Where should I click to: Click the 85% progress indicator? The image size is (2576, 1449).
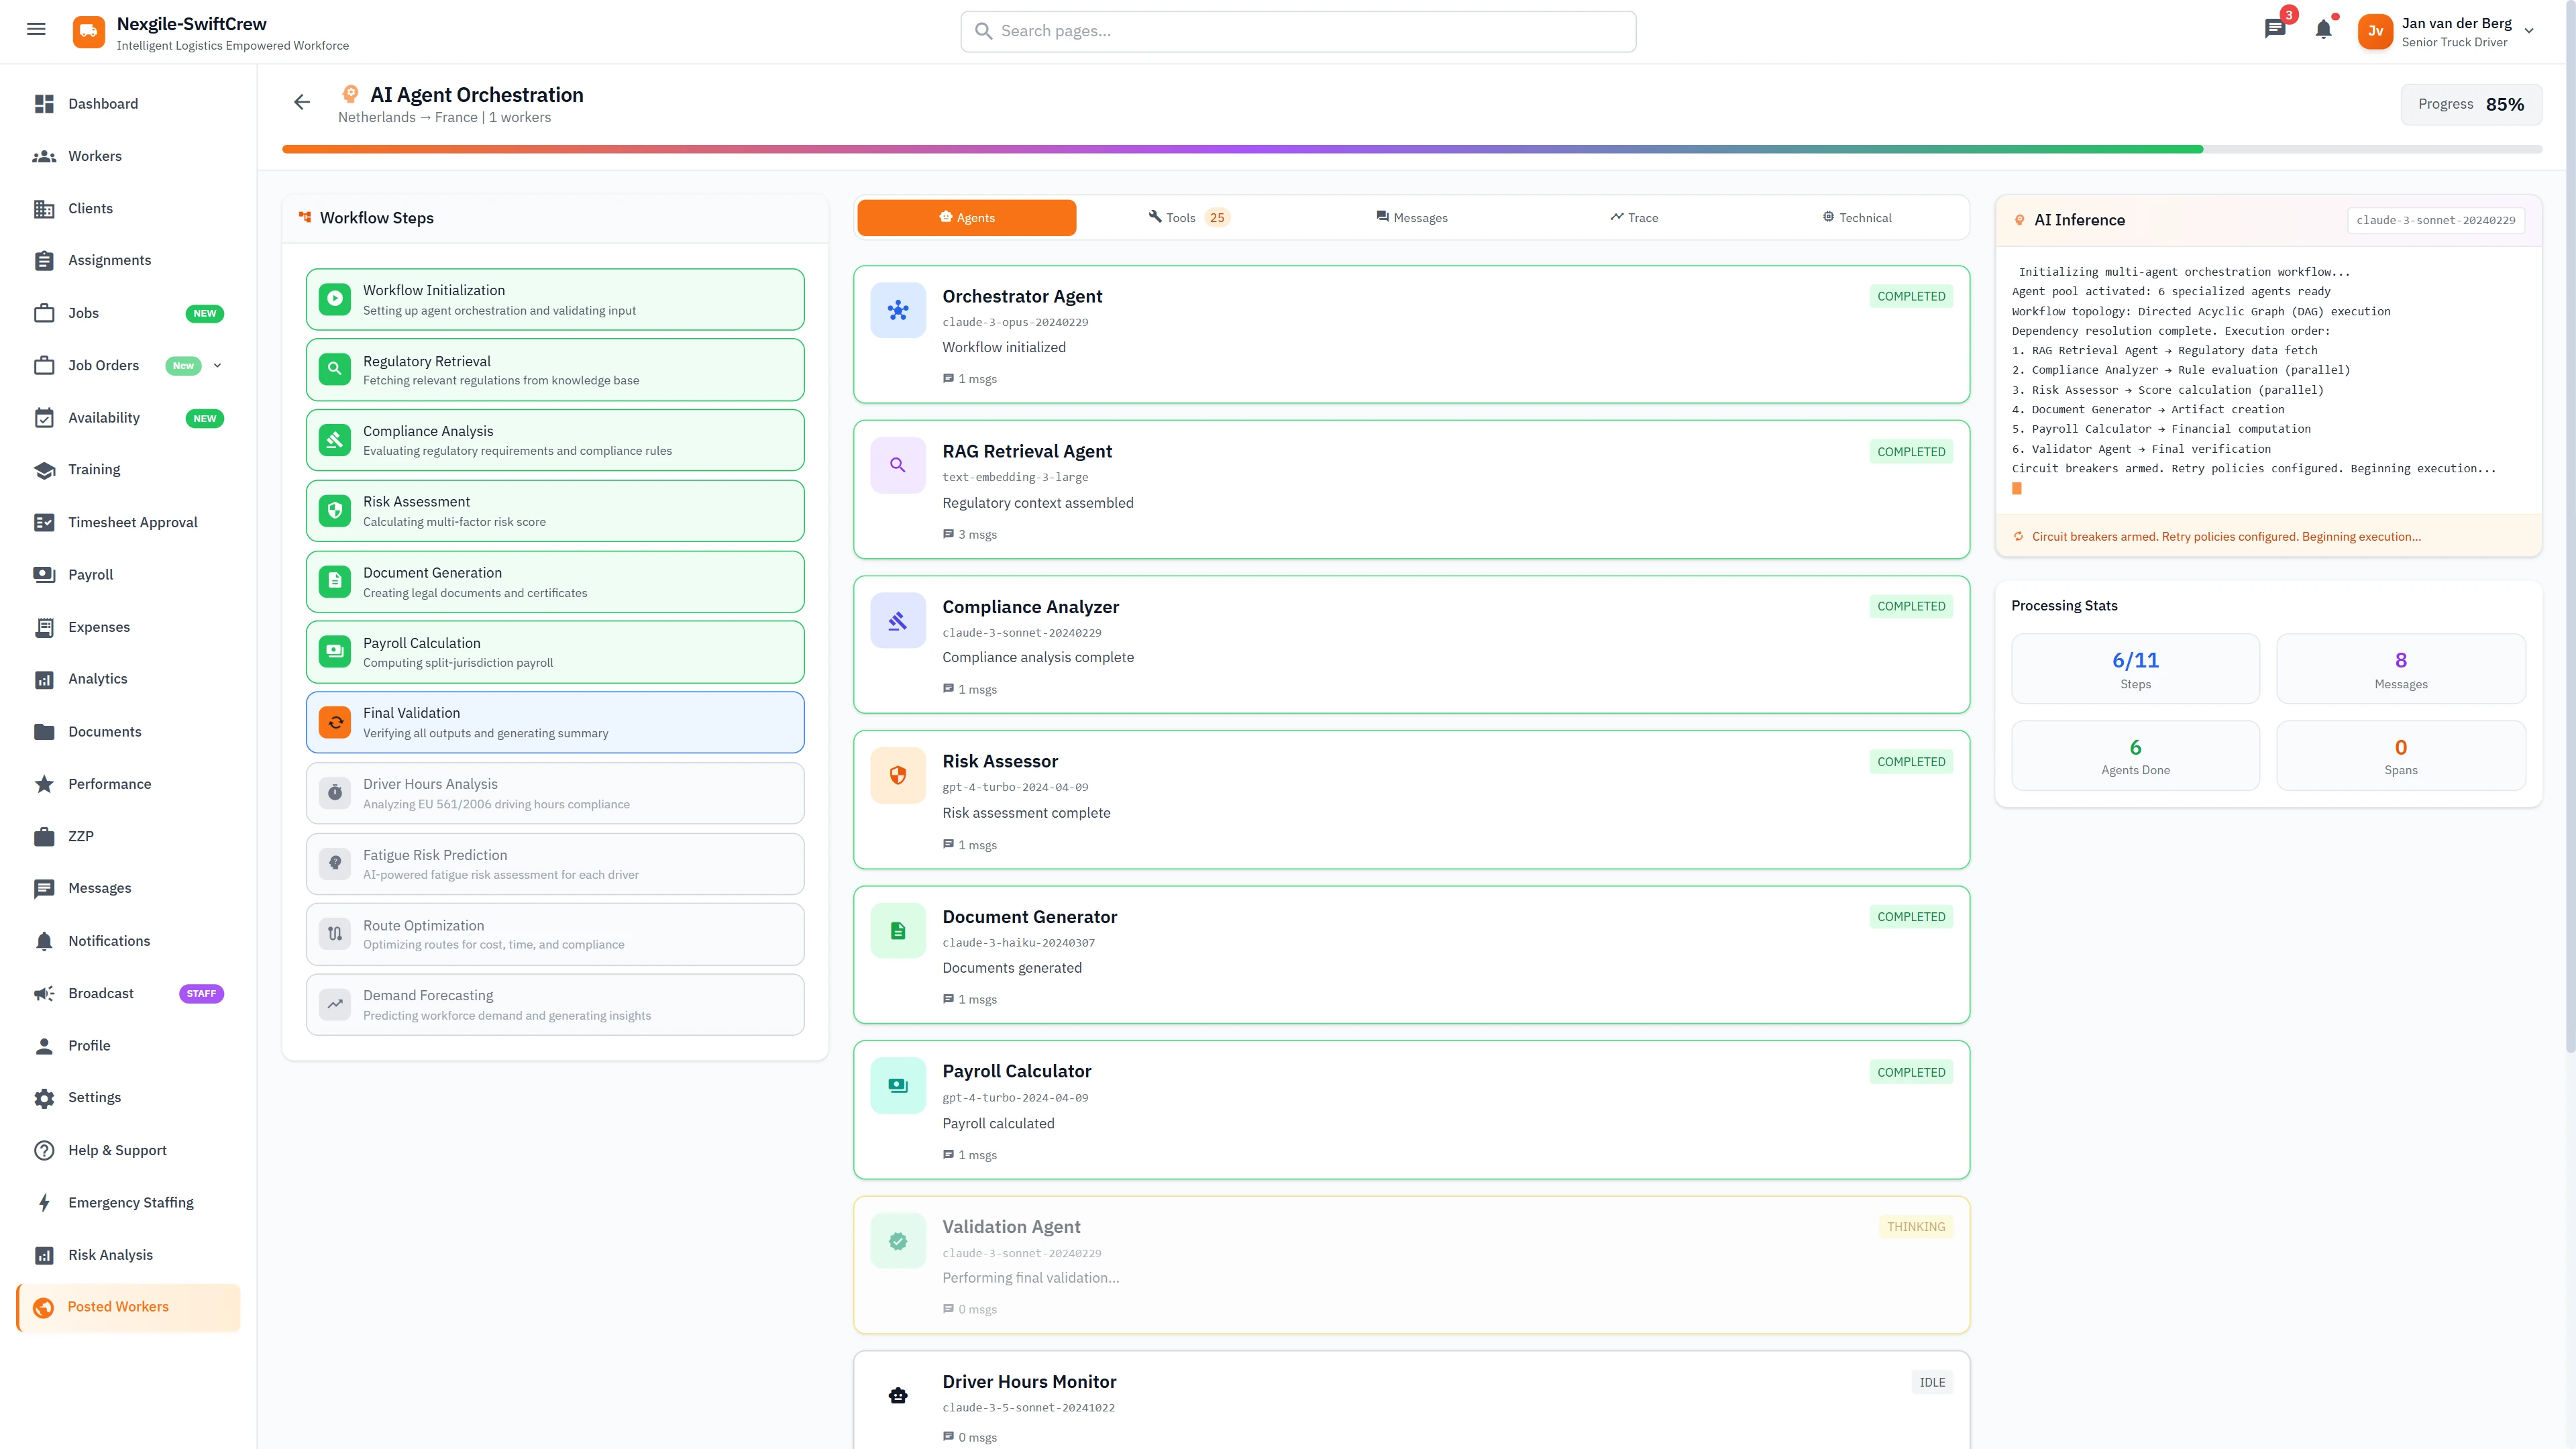(2470, 104)
